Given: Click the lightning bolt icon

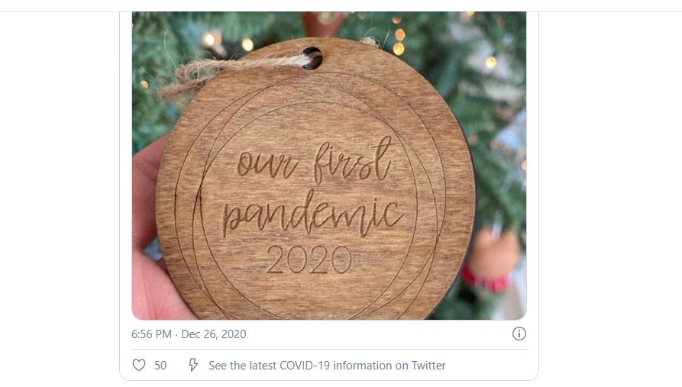Looking at the screenshot, I should pos(193,366).
